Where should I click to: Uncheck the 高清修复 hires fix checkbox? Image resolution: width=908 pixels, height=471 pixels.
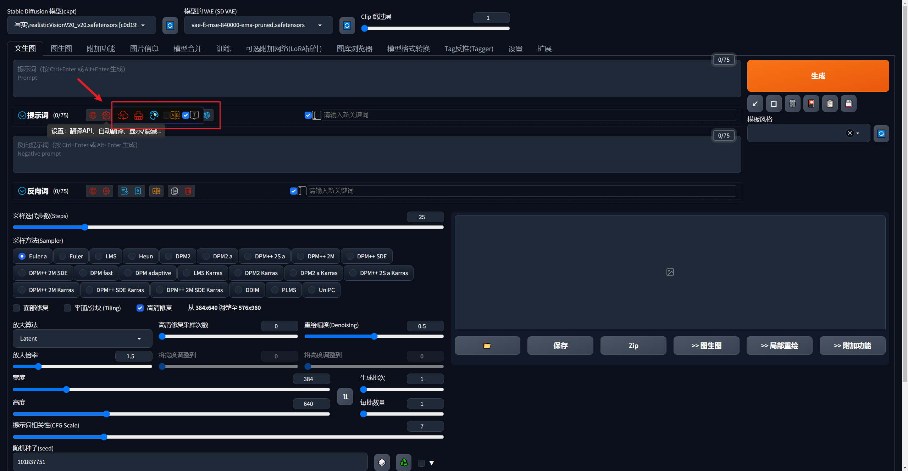click(x=140, y=308)
